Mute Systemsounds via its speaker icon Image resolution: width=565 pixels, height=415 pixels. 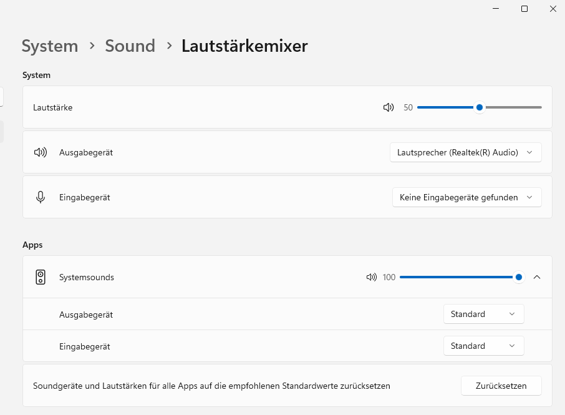click(x=372, y=277)
